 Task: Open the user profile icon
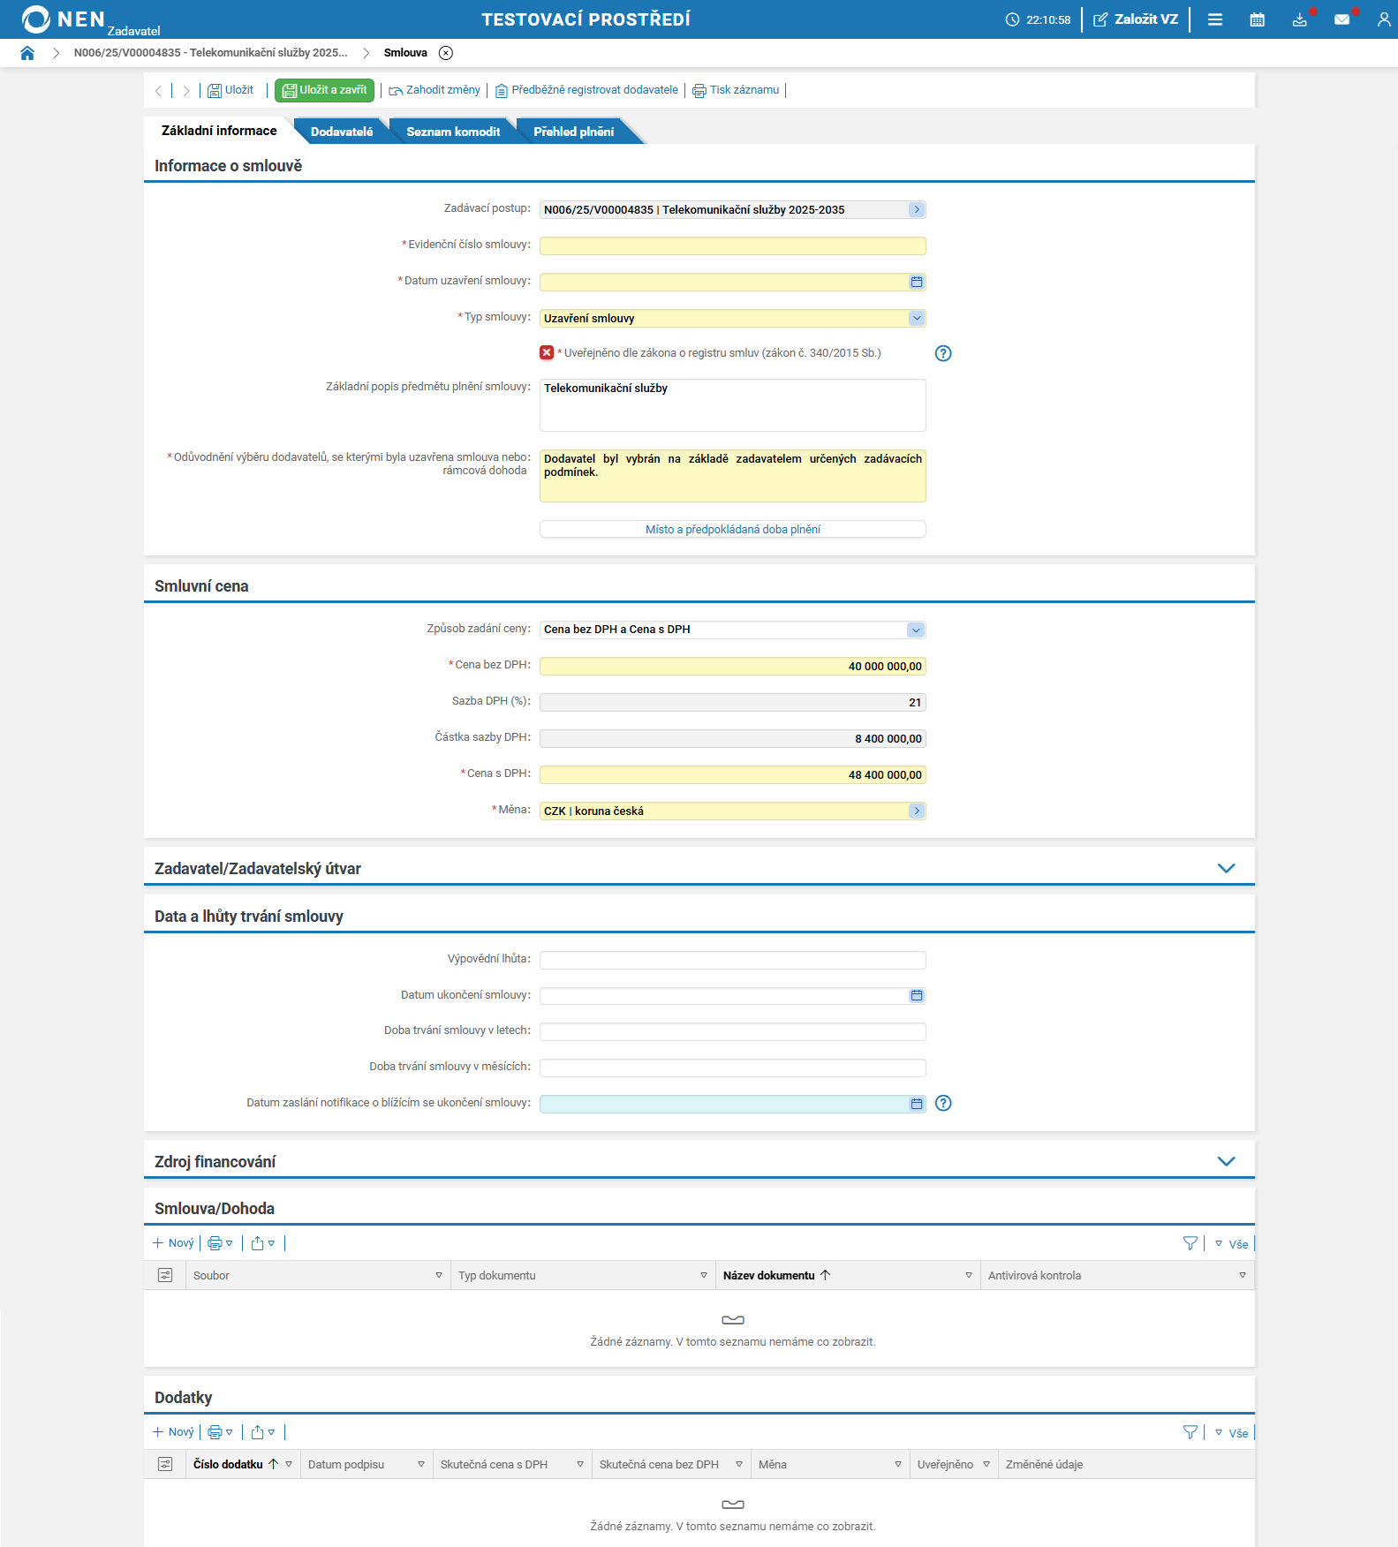tap(1384, 19)
